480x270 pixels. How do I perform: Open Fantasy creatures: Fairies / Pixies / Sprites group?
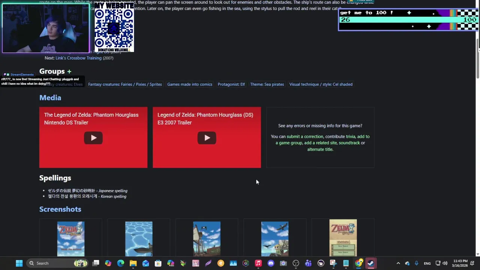point(125,84)
